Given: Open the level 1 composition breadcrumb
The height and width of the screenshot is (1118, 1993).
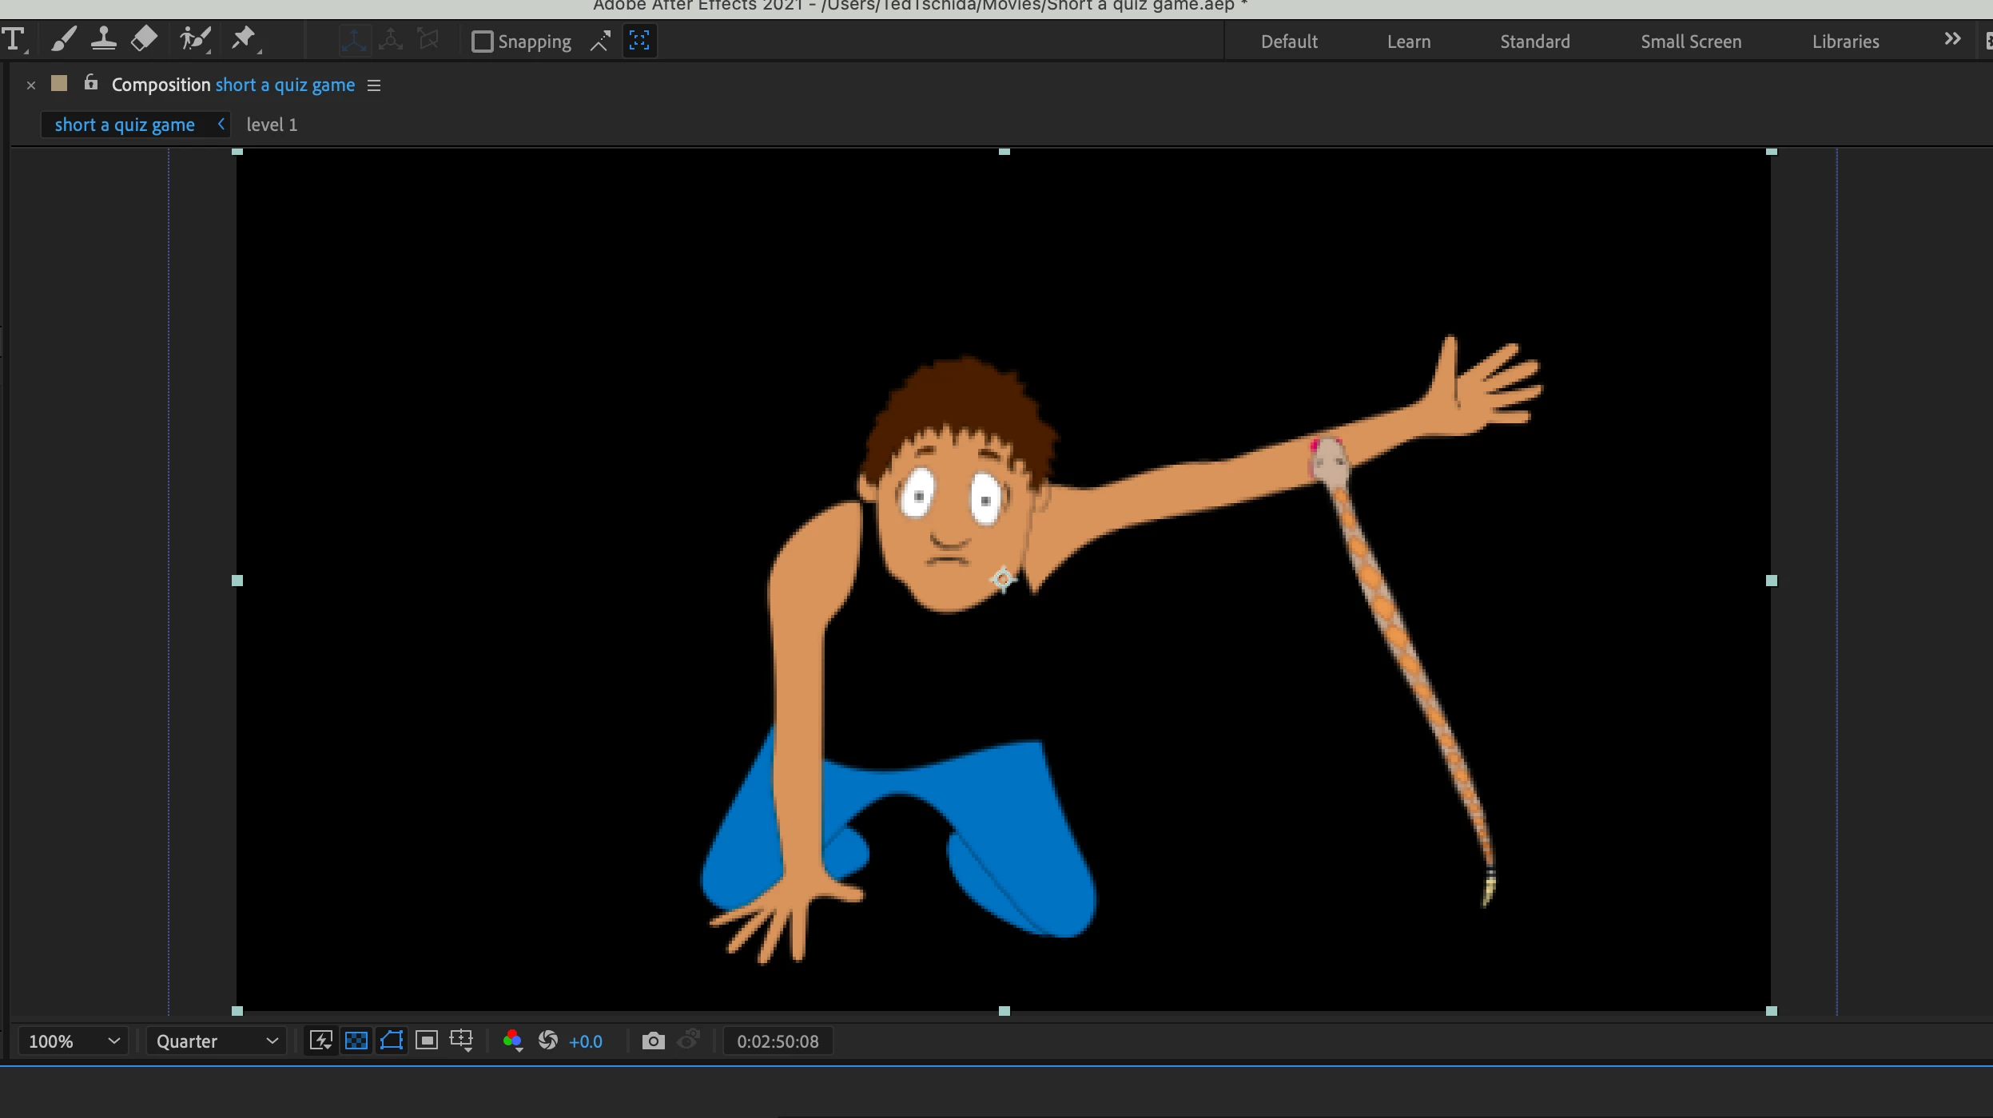Looking at the screenshot, I should (x=272, y=125).
